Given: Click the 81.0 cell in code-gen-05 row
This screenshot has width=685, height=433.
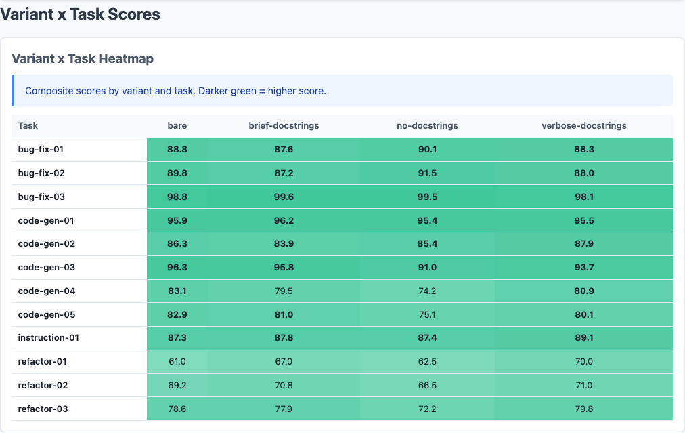Looking at the screenshot, I should [x=284, y=314].
